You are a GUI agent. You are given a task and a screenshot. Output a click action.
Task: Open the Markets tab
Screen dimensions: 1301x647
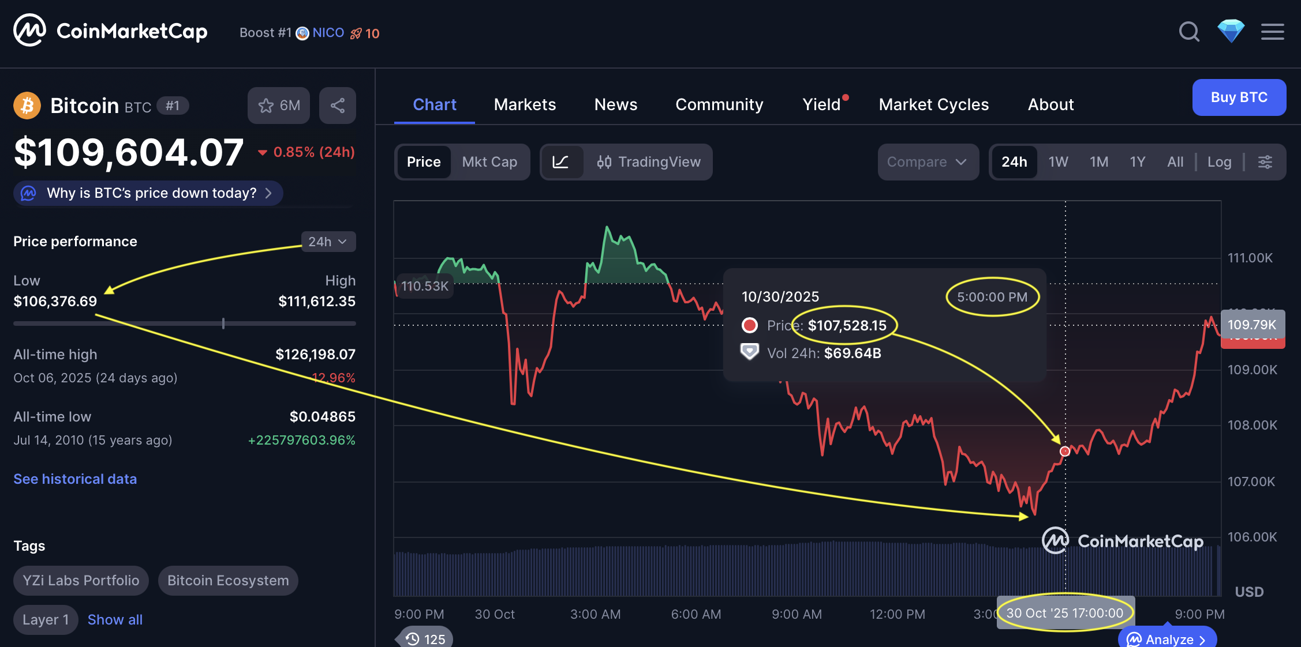pyautogui.click(x=525, y=104)
